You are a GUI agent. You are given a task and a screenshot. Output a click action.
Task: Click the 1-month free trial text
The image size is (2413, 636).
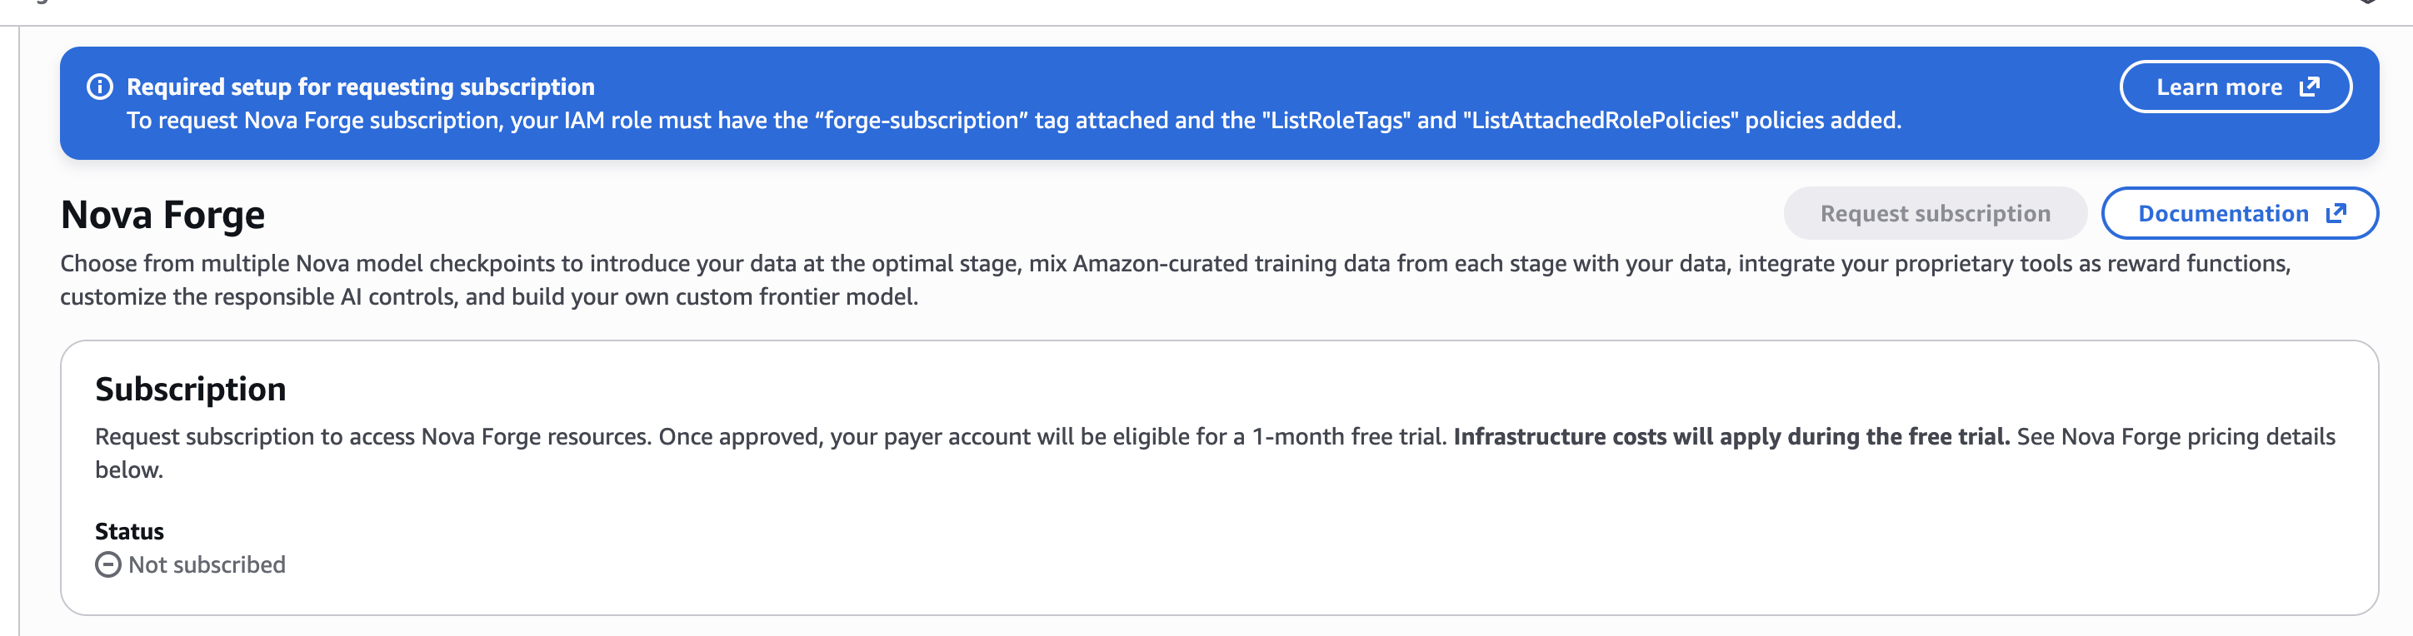[x=1349, y=437]
